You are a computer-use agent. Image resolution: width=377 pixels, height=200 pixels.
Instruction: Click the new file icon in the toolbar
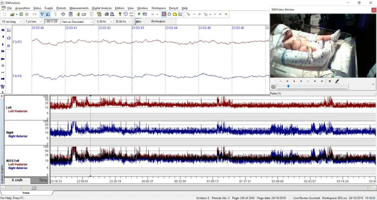(x=4, y=14)
